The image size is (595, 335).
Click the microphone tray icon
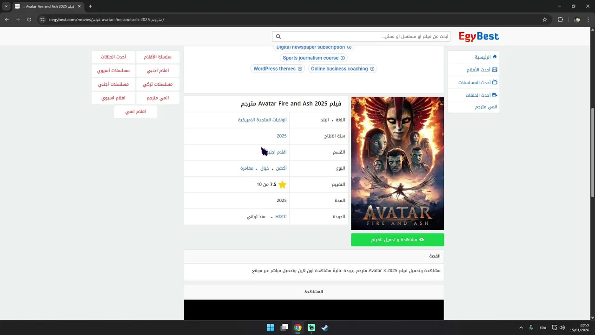[x=531, y=328]
